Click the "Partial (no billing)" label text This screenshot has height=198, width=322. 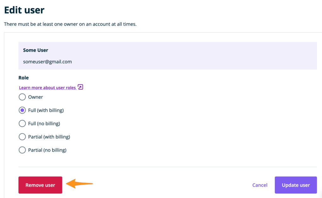47,150
